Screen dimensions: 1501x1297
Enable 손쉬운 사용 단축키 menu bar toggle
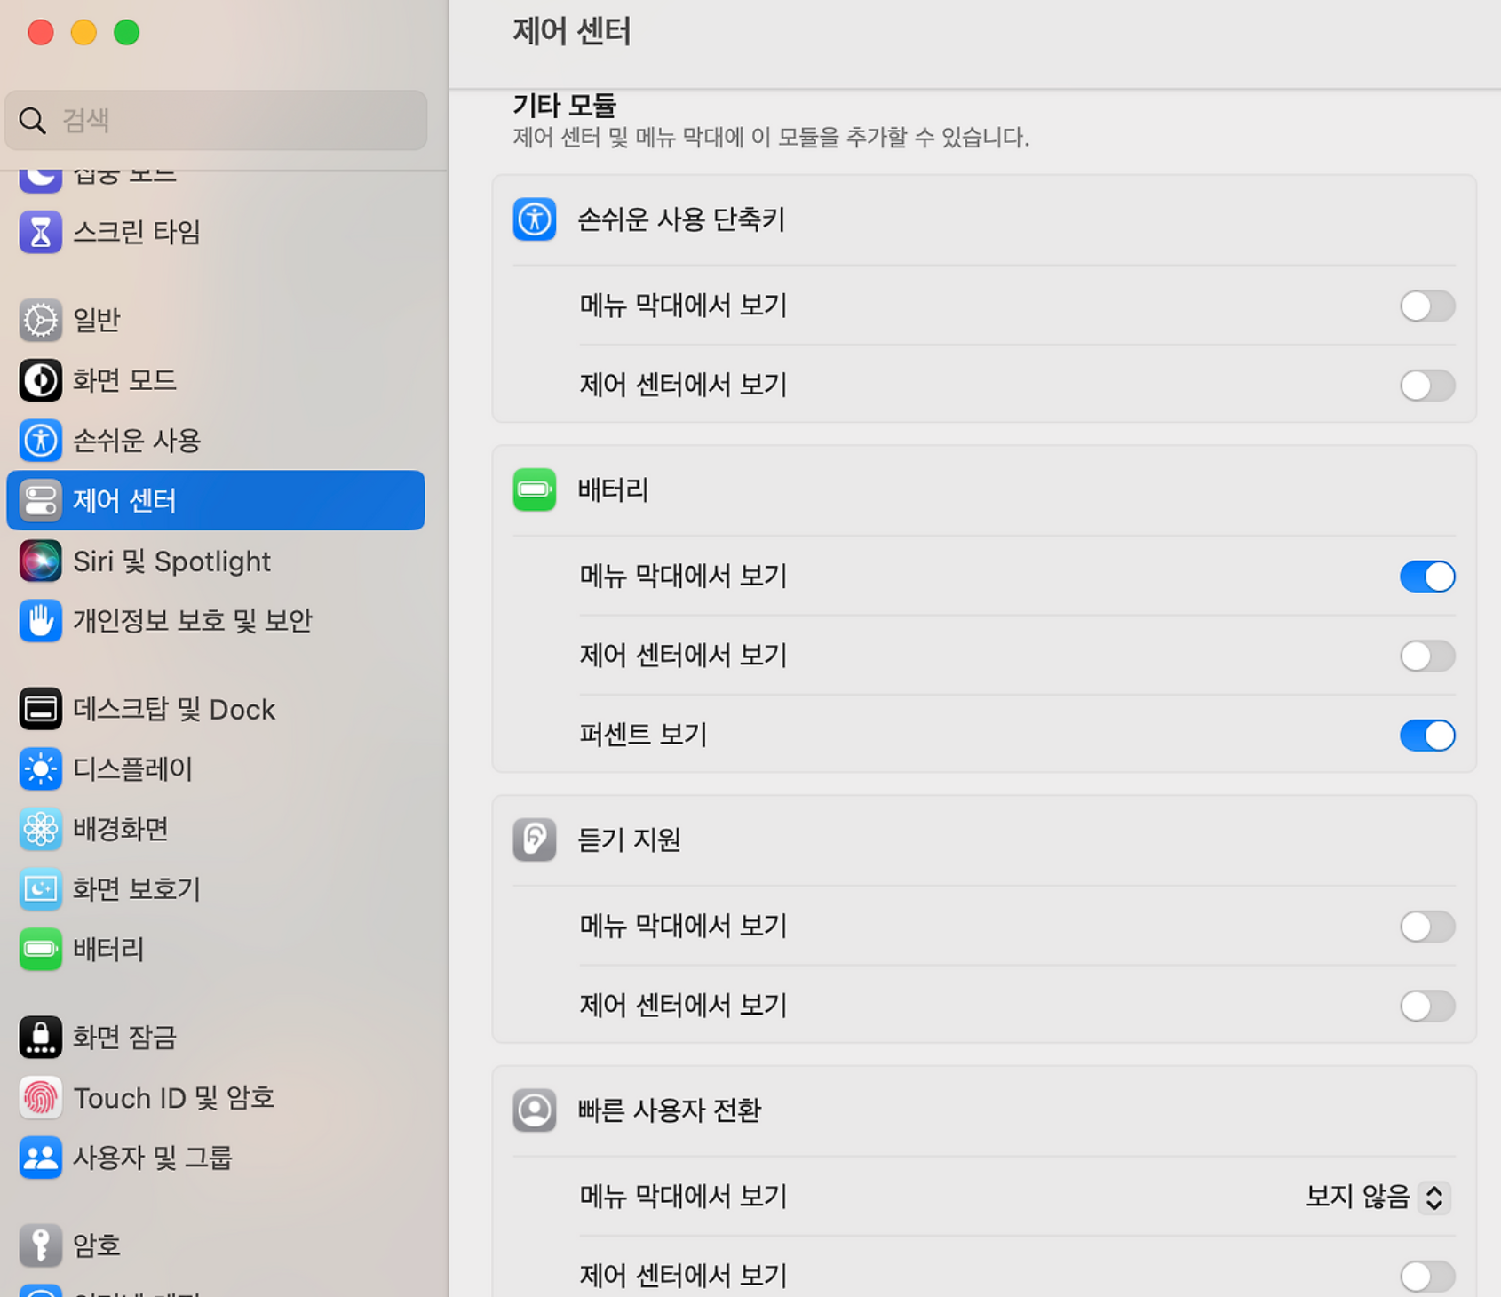(1426, 306)
